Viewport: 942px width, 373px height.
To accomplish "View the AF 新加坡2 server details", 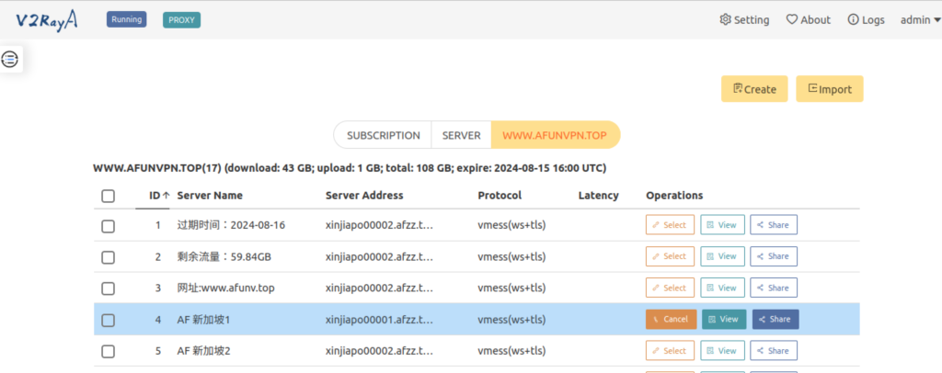I will (x=722, y=351).
